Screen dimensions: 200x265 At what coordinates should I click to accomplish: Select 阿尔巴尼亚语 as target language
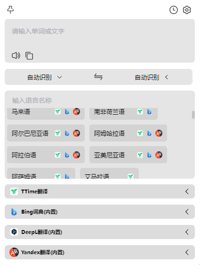point(30,133)
